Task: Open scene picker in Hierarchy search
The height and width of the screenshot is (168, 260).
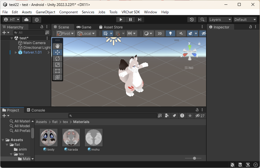Action: tap(47, 33)
